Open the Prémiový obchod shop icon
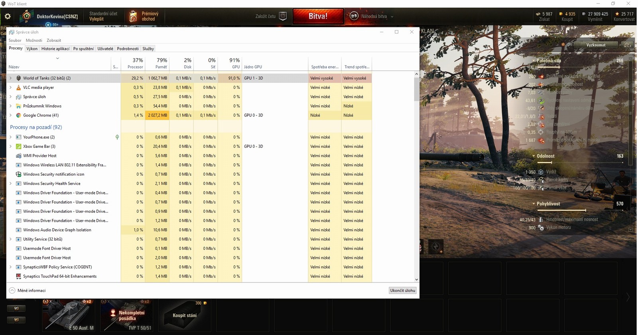Screen dimensions: 638x335 click(133, 16)
